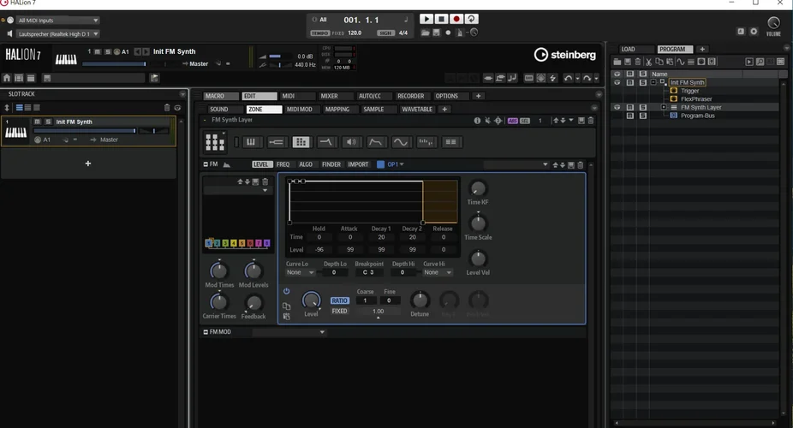This screenshot has height=428, width=793.
Task: Toggle visibility of FM Synth Layer
Action: click(616, 108)
